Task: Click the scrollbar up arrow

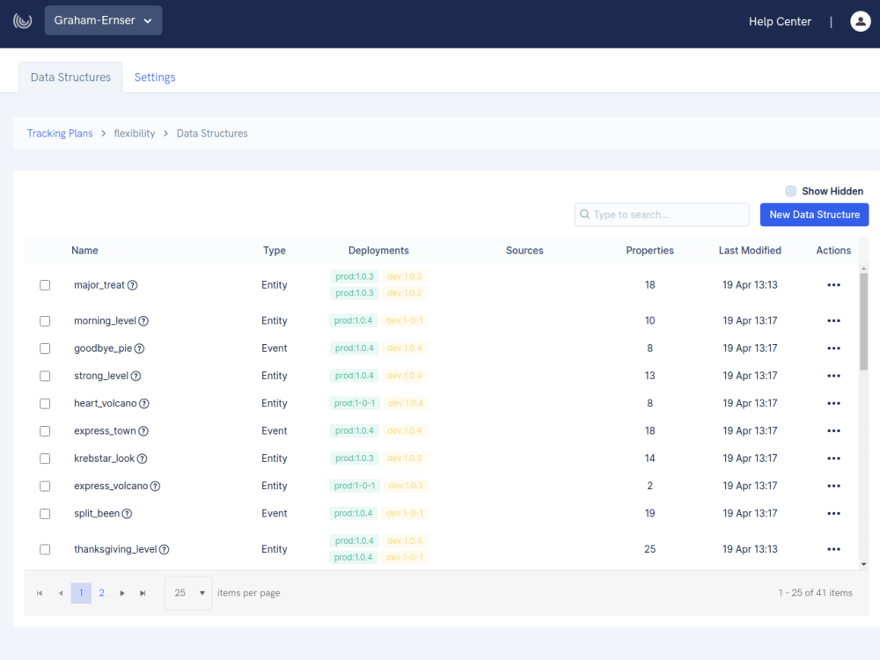Action: pyautogui.click(x=864, y=268)
